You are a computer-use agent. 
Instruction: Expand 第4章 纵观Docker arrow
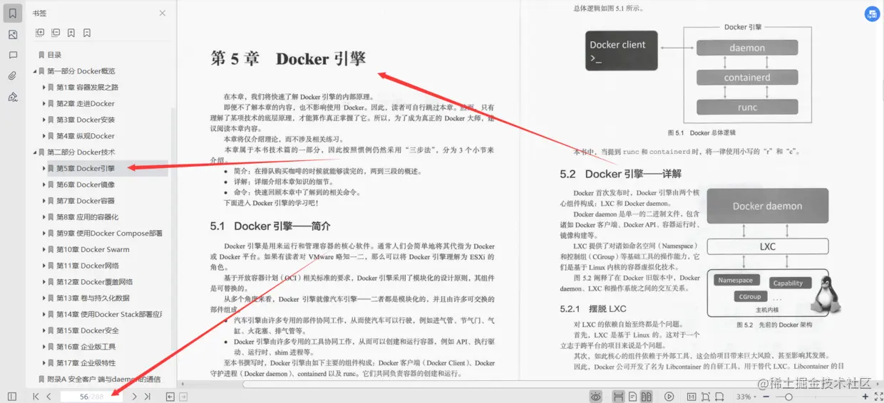pyautogui.click(x=44, y=136)
